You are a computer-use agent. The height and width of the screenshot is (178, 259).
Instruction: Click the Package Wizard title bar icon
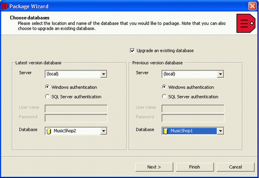tap(5, 6)
